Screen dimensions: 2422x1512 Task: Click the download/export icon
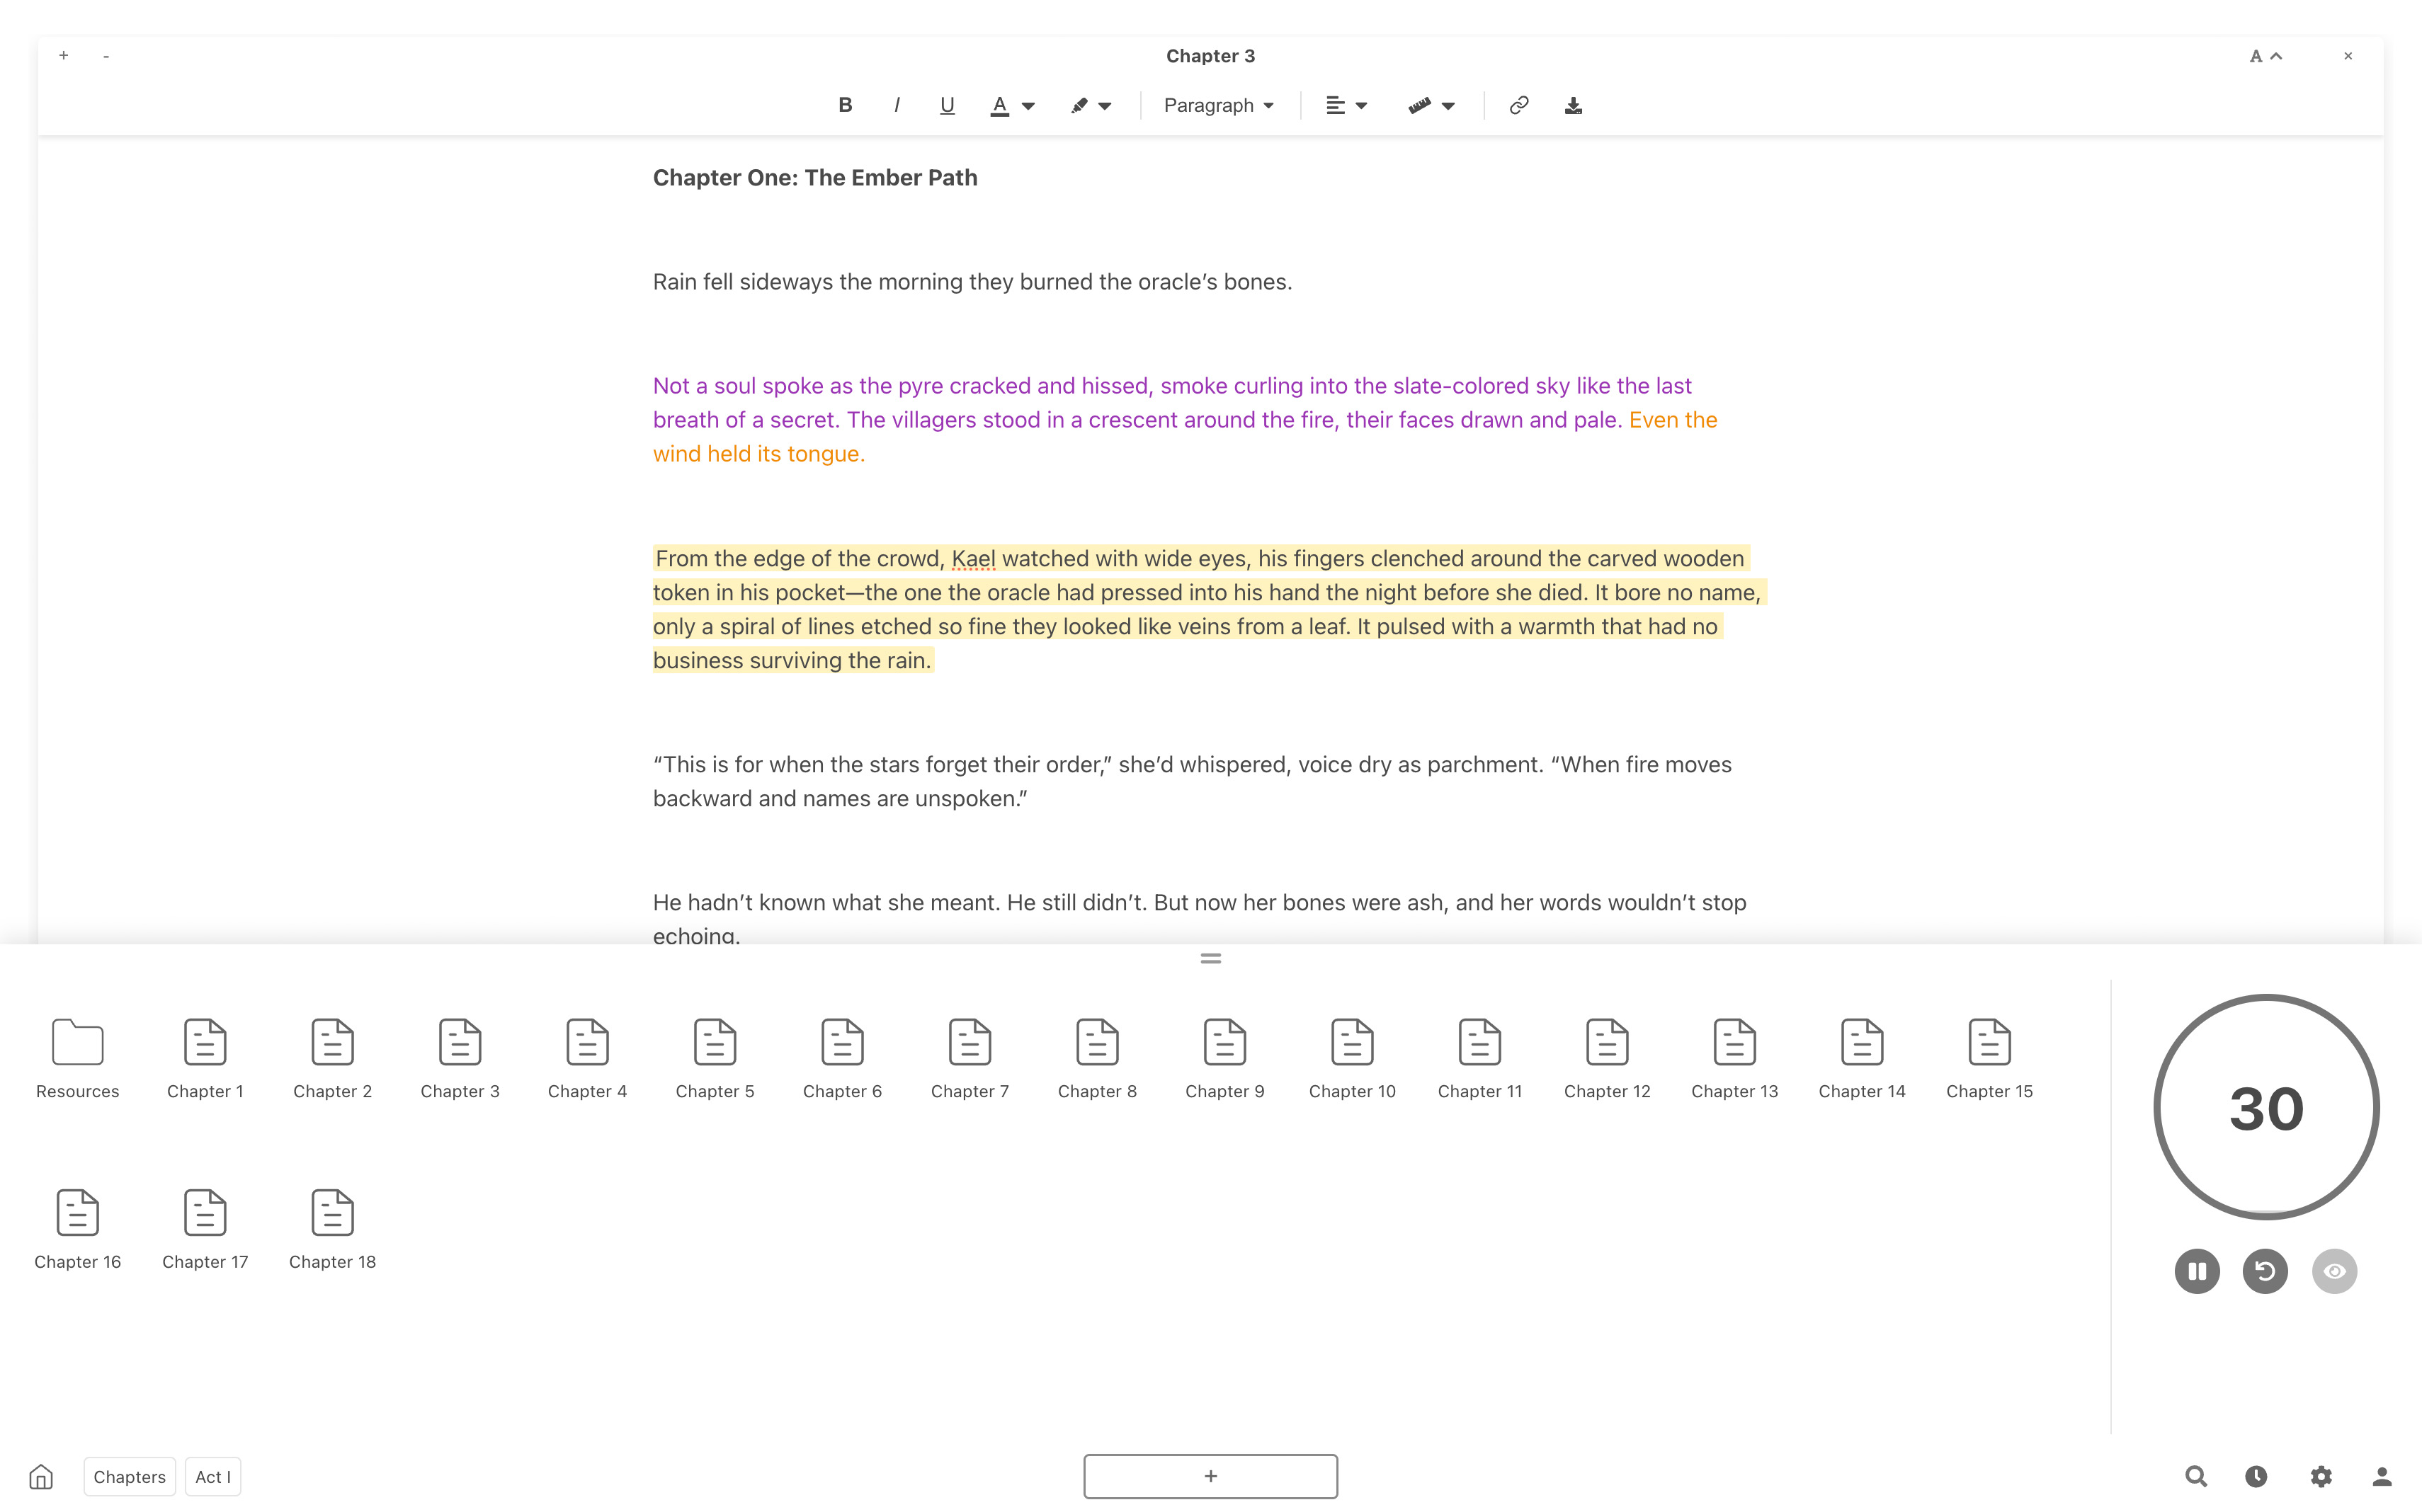(1573, 105)
